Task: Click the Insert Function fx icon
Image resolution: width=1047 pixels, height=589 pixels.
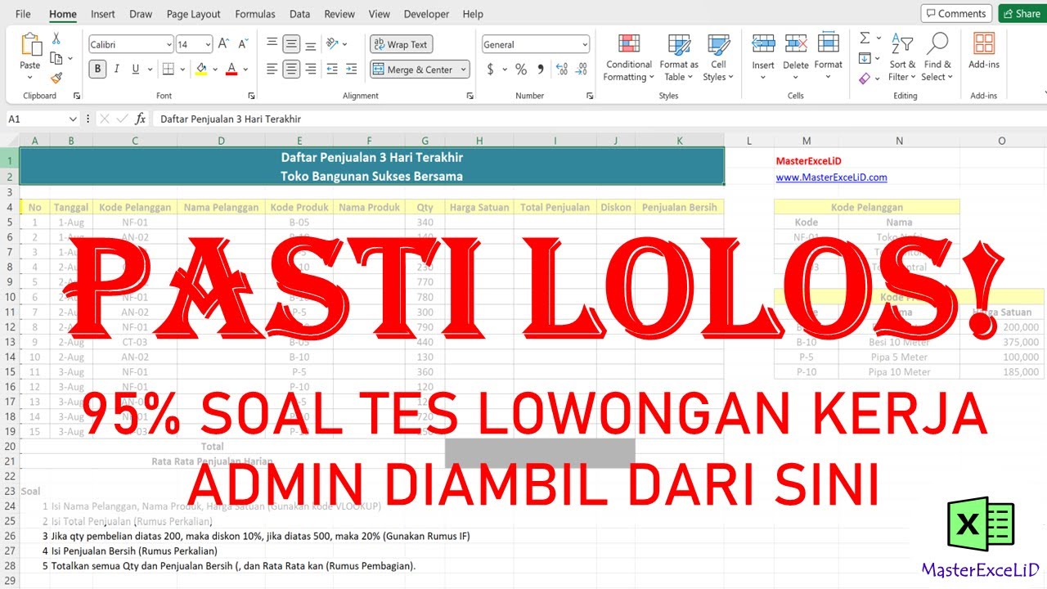Action: coord(141,119)
